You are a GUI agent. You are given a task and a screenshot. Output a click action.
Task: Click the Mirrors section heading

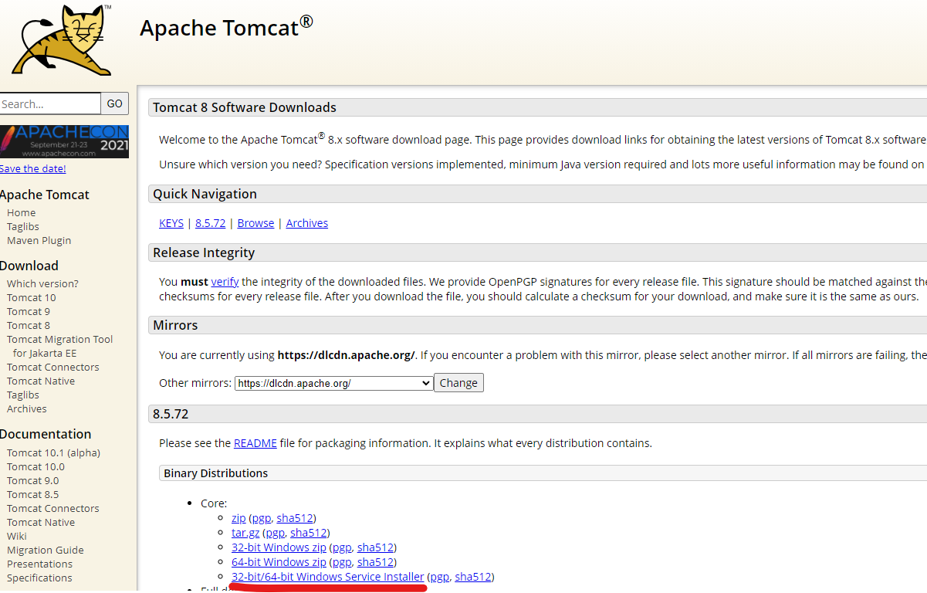tap(175, 325)
